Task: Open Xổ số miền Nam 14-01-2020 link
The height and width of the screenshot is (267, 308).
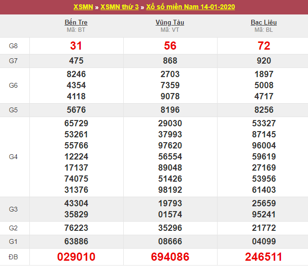Action: pos(191,7)
